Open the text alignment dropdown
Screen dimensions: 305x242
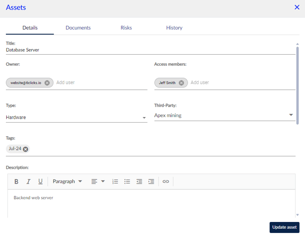[98, 181]
